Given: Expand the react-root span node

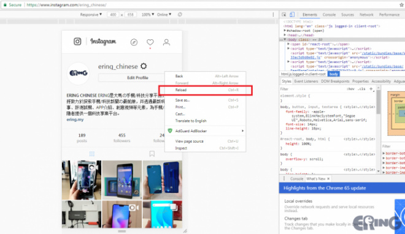Looking at the screenshot, I should point(288,44).
